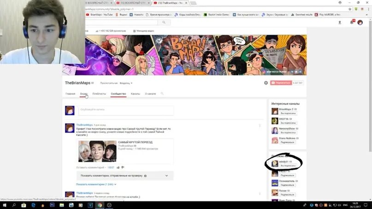Switch to the Главная channel tab
372x209 pixels.
click(x=70, y=94)
